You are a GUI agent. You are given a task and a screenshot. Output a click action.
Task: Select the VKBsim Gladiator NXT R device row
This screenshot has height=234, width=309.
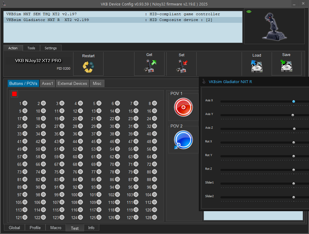123,20
